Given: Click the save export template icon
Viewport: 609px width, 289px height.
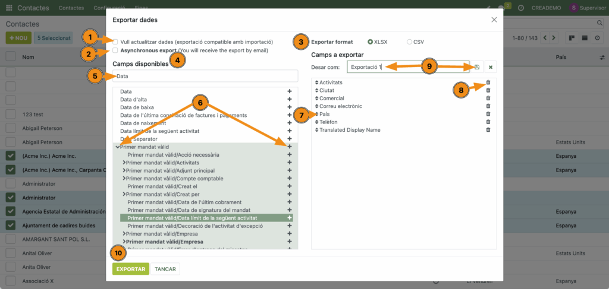Looking at the screenshot, I should (x=477, y=67).
